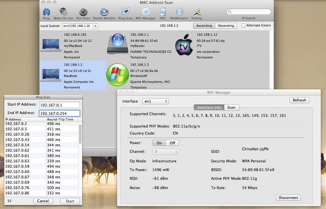Open Packet Monitor
The image size is (326, 209).
pos(104,13)
